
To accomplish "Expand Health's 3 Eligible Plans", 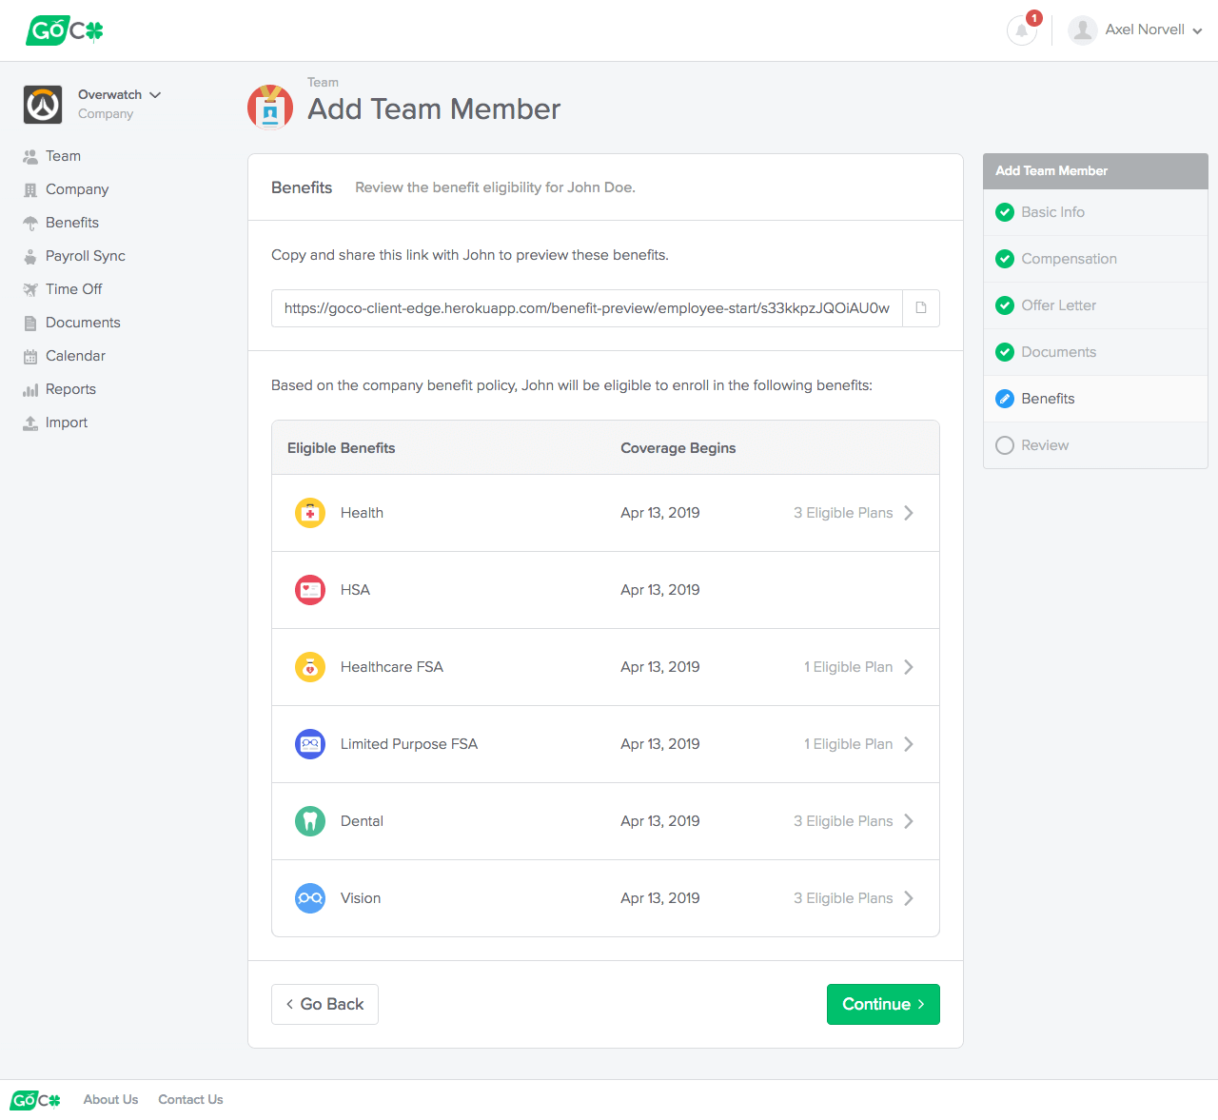I will [x=852, y=512].
